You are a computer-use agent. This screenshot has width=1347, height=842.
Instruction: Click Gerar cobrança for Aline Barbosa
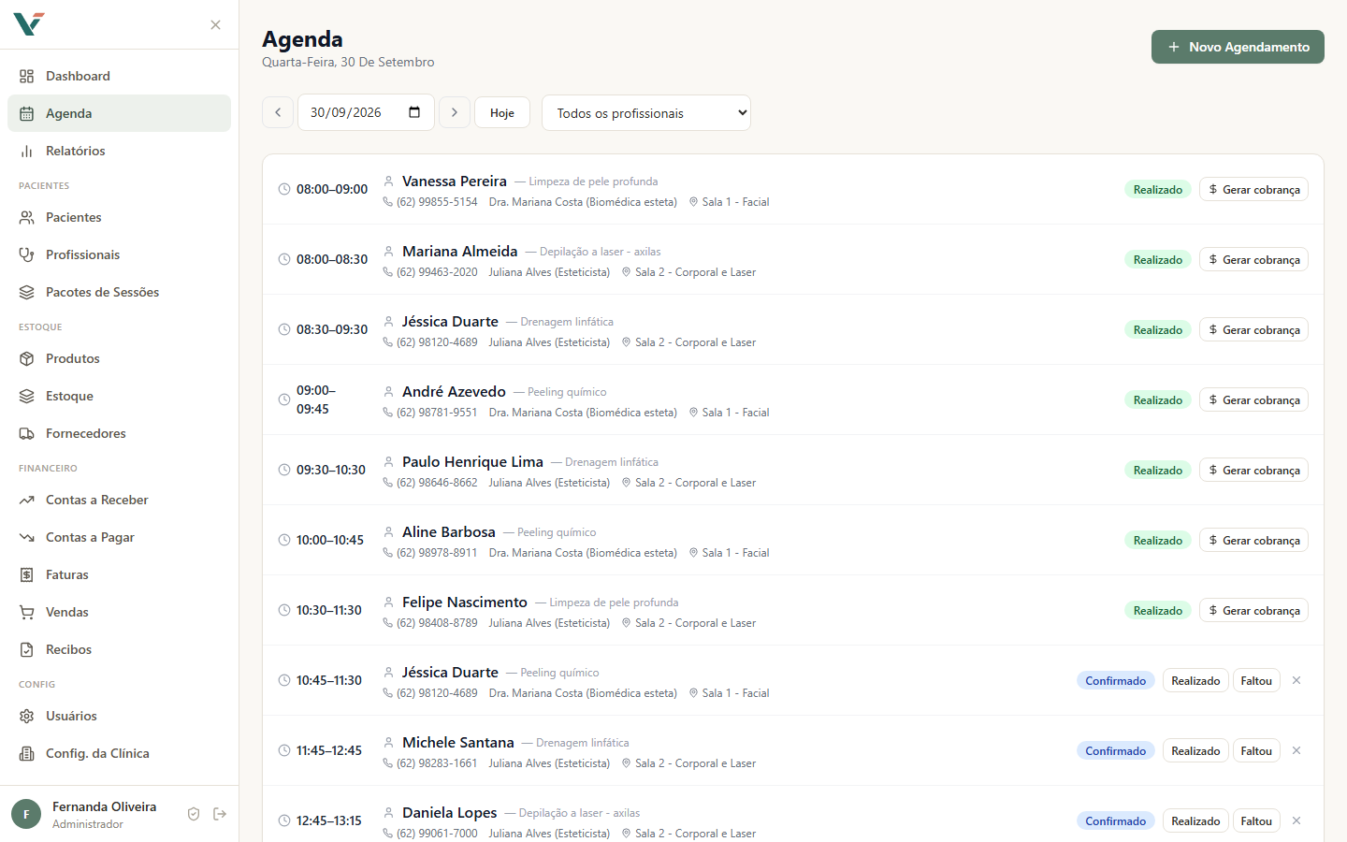pos(1253,540)
